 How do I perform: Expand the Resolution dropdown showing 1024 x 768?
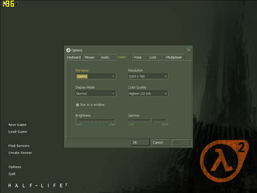point(148,76)
